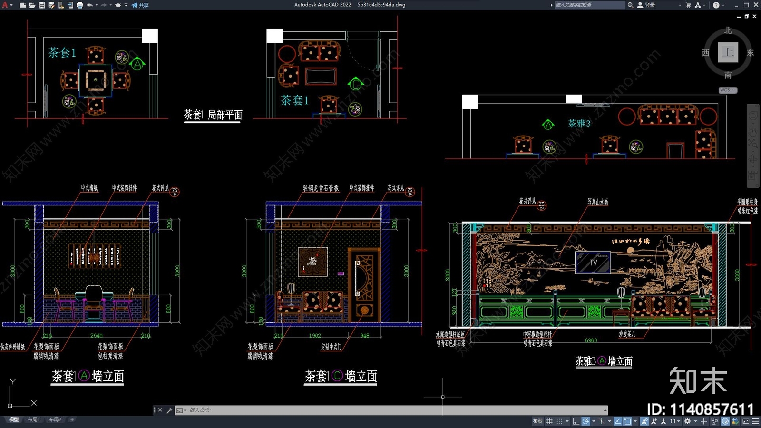
Task: Open the Autodesk connect triangle icon
Action: tap(698, 5)
